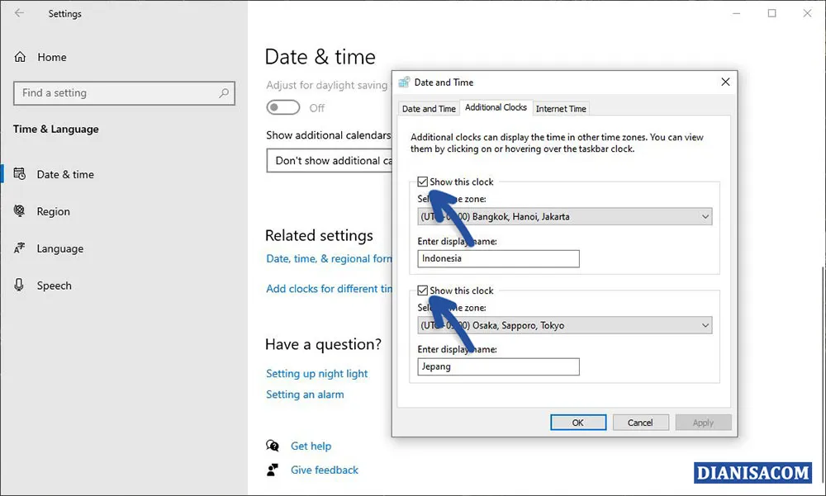Expand the Osaka, Sapporo, Tokyo time zone dropdown

[x=706, y=324]
